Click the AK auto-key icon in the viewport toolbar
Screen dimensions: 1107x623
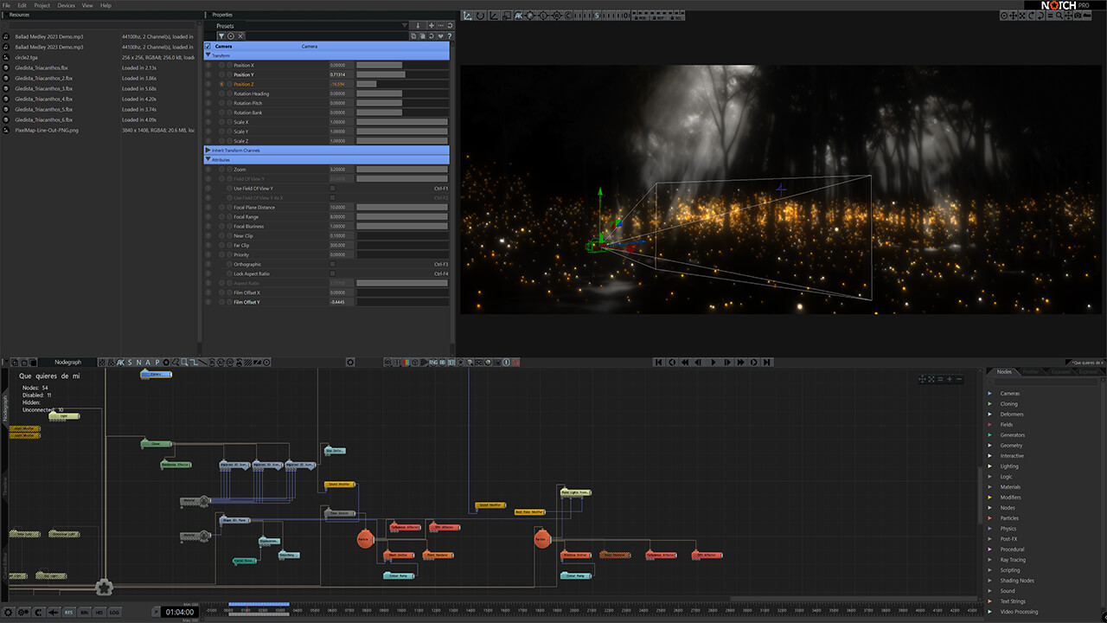click(x=519, y=16)
